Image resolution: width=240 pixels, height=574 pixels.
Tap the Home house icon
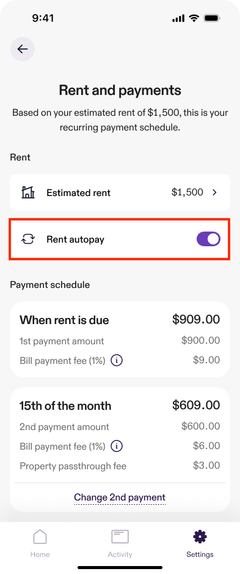[40, 537]
